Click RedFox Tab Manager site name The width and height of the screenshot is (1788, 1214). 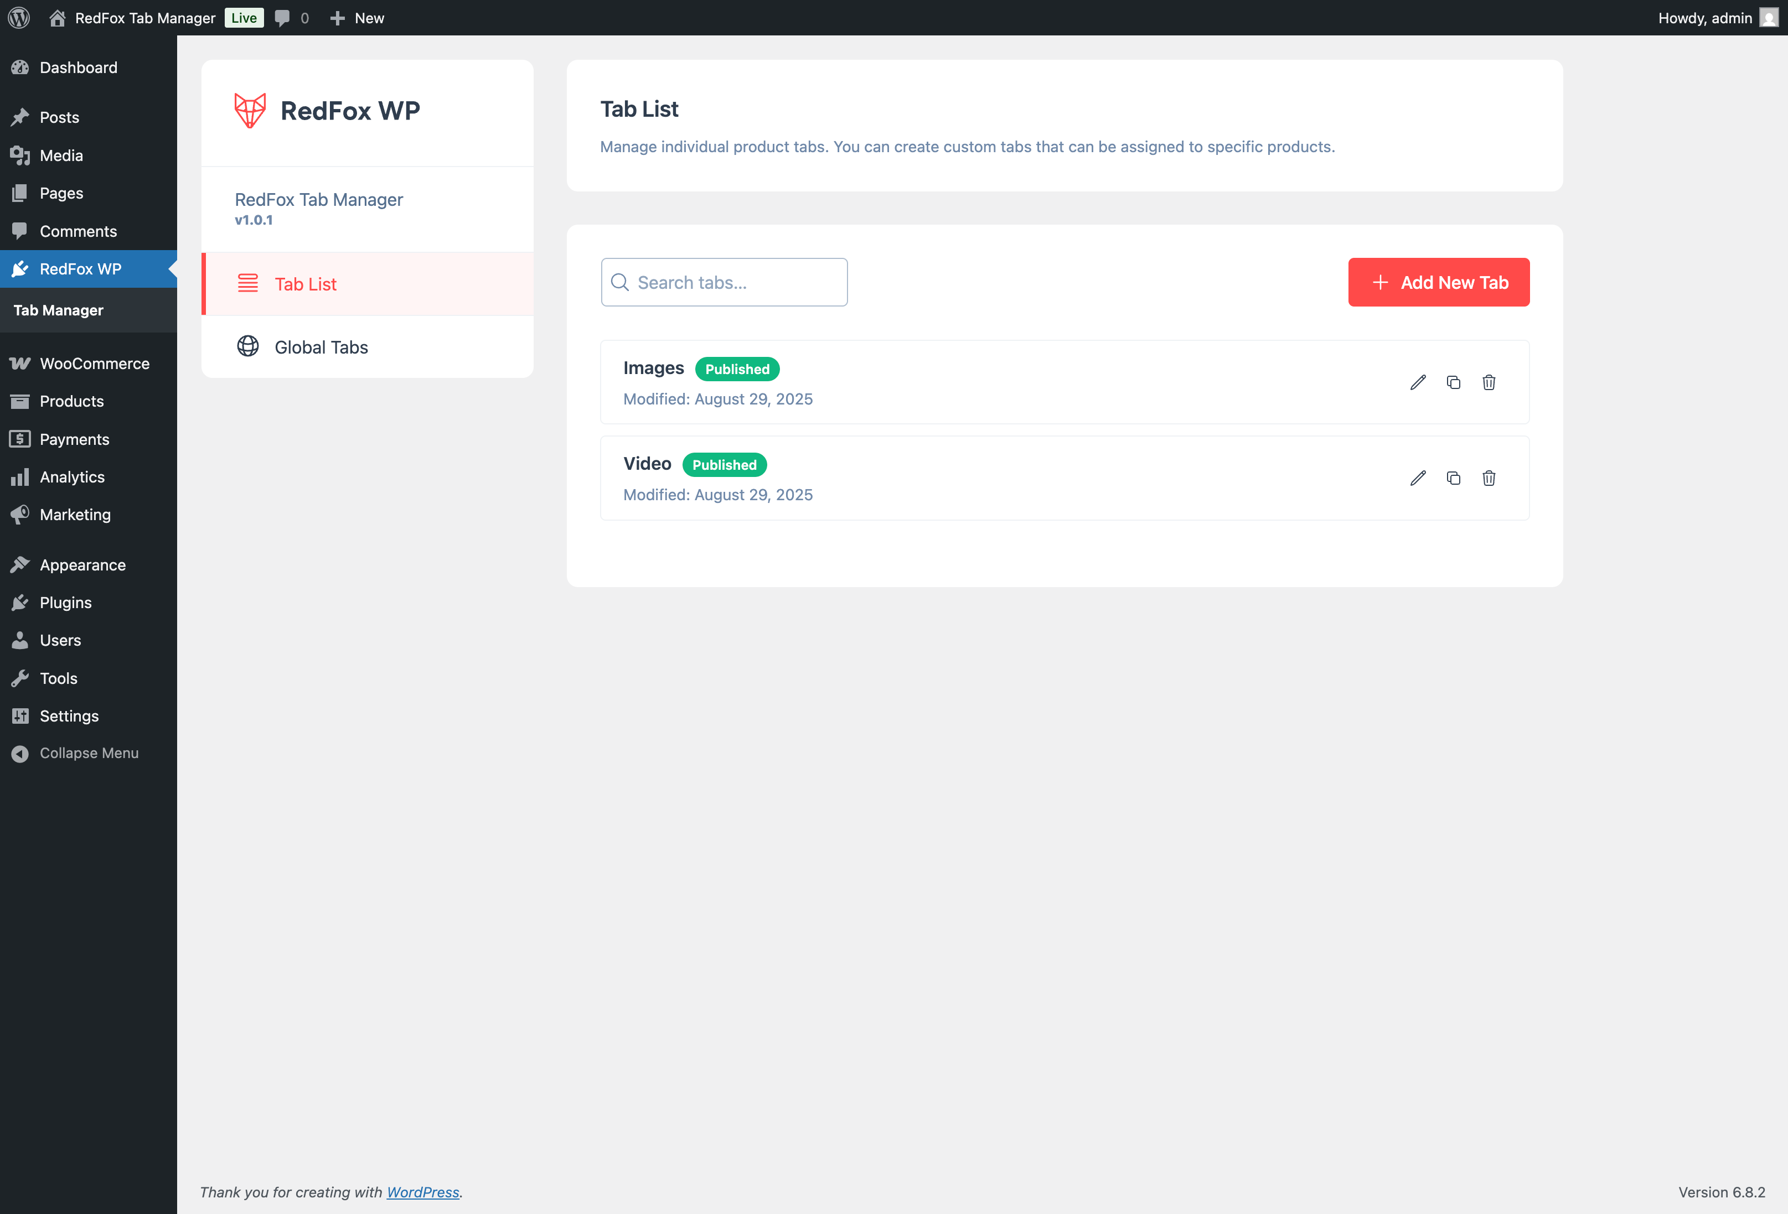click(144, 18)
